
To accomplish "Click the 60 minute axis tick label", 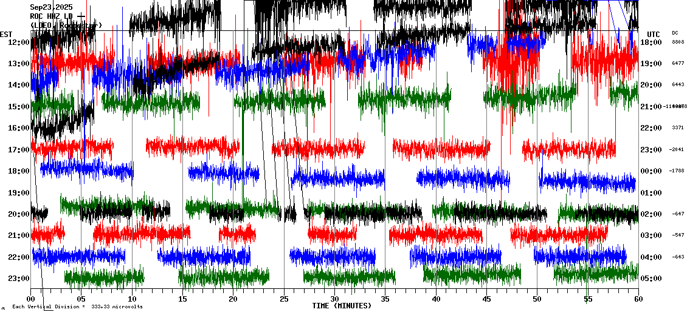I will point(638,299).
